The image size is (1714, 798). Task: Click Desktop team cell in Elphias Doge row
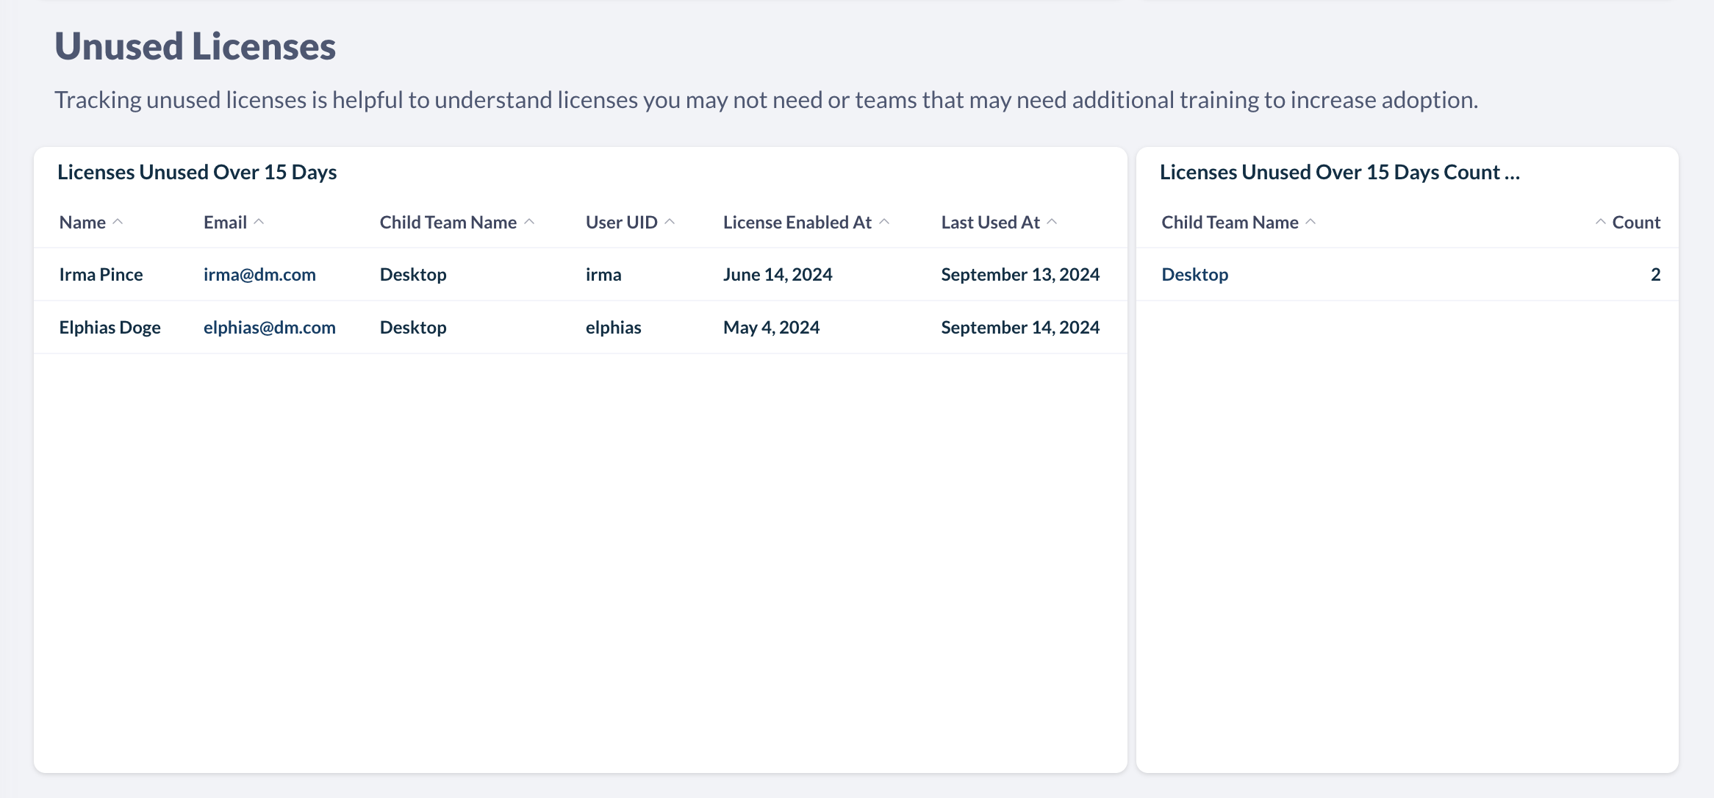413,327
